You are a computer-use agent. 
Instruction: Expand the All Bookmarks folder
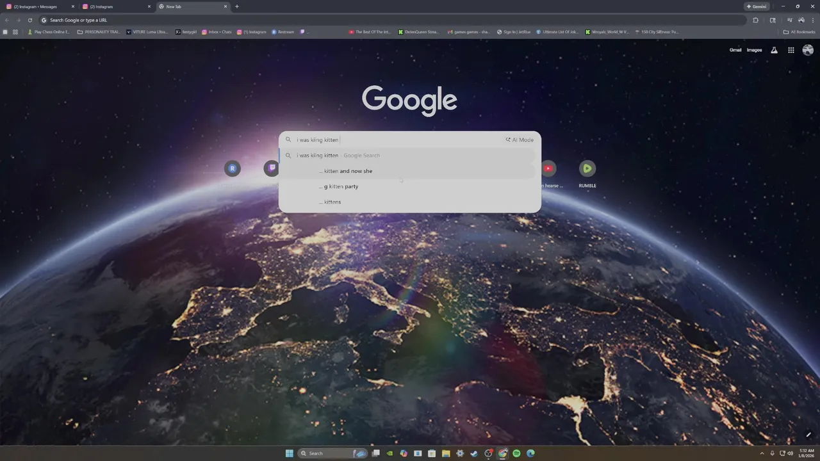click(x=799, y=31)
